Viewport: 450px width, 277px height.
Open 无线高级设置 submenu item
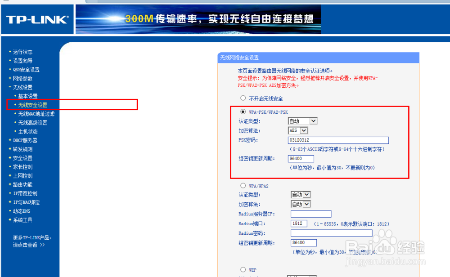coord(33,123)
